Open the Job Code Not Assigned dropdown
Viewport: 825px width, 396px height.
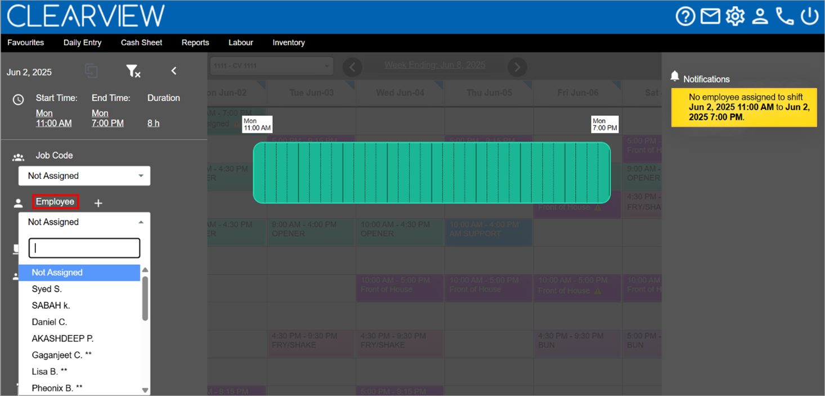click(x=84, y=176)
